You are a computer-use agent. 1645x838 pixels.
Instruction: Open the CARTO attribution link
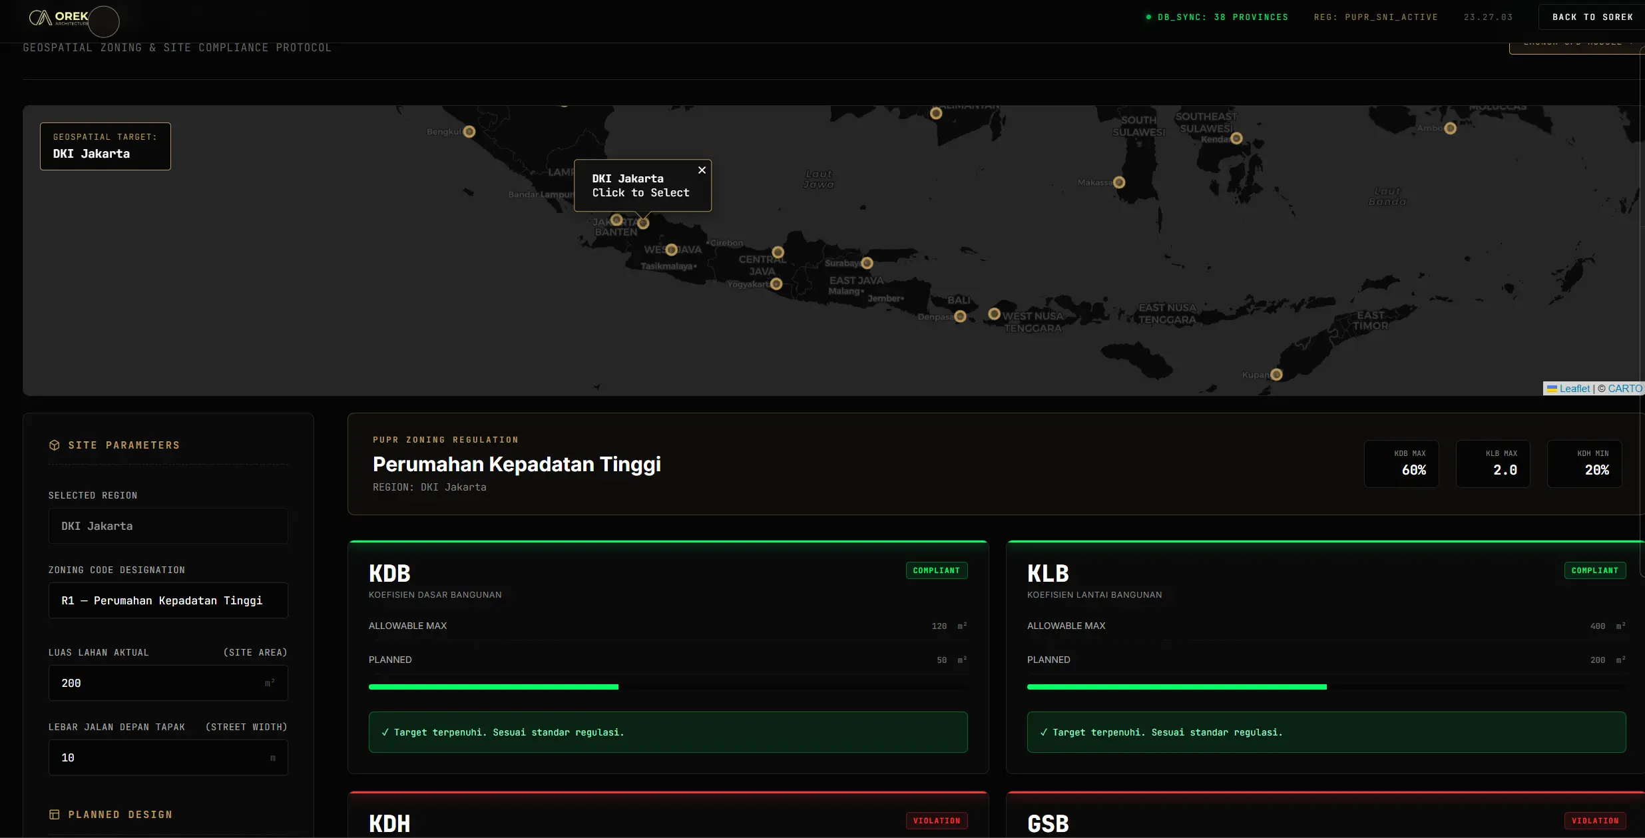coord(1624,389)
